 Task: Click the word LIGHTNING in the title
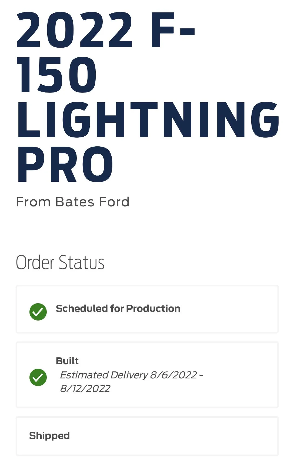[148, 120]
